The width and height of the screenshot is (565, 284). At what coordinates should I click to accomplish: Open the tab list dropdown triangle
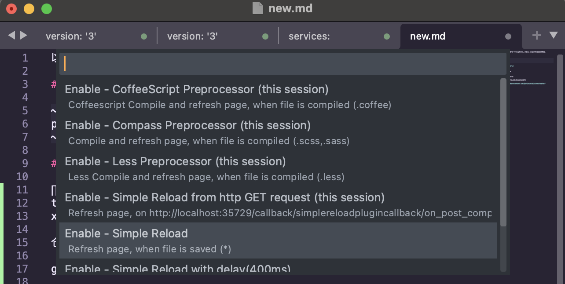(x=554, y=35)
